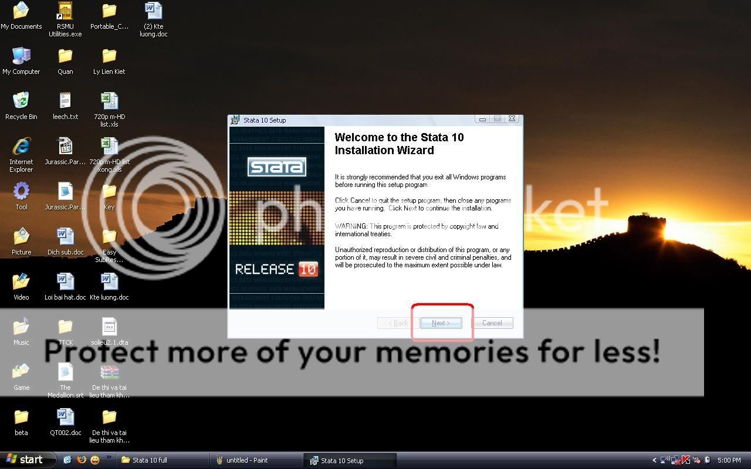The image size is (751, 469).
Task: Select the Picture folder icon
Action: [x=21, y=242]
